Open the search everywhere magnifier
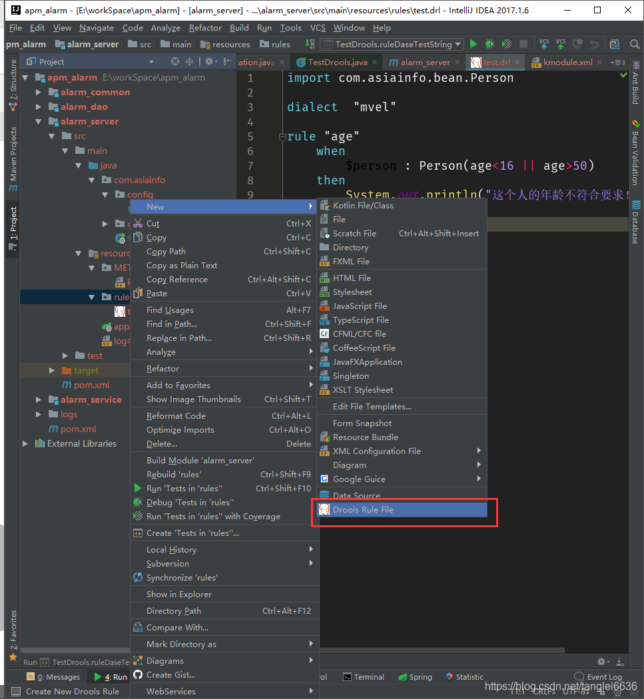 635,44
